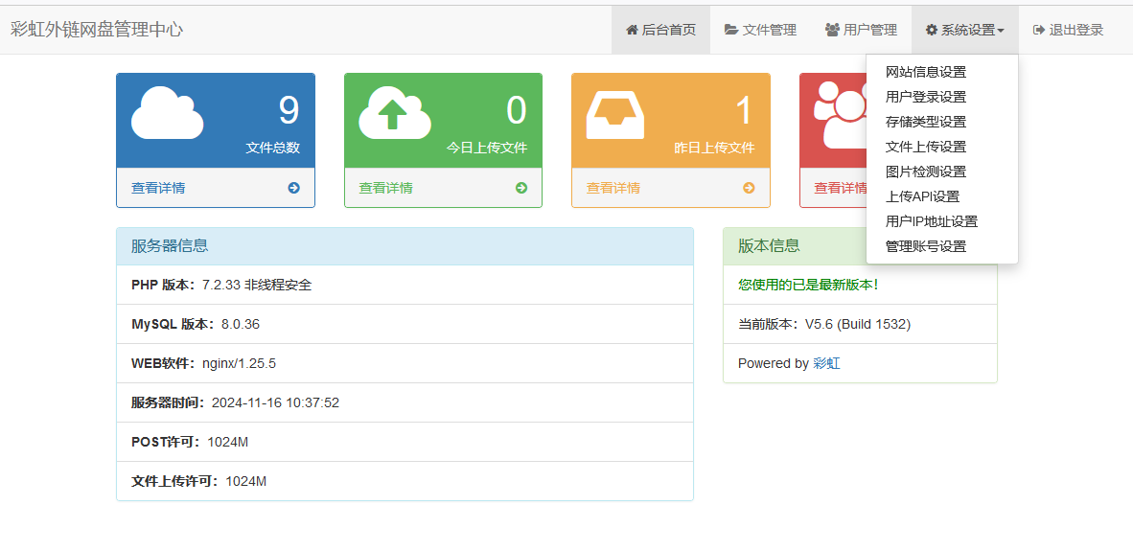1133x551 pixels.
Task: Click the 当前版本 V5.6 (Build 1532) row
Action: pyautogui.click(x=860, y=324)
